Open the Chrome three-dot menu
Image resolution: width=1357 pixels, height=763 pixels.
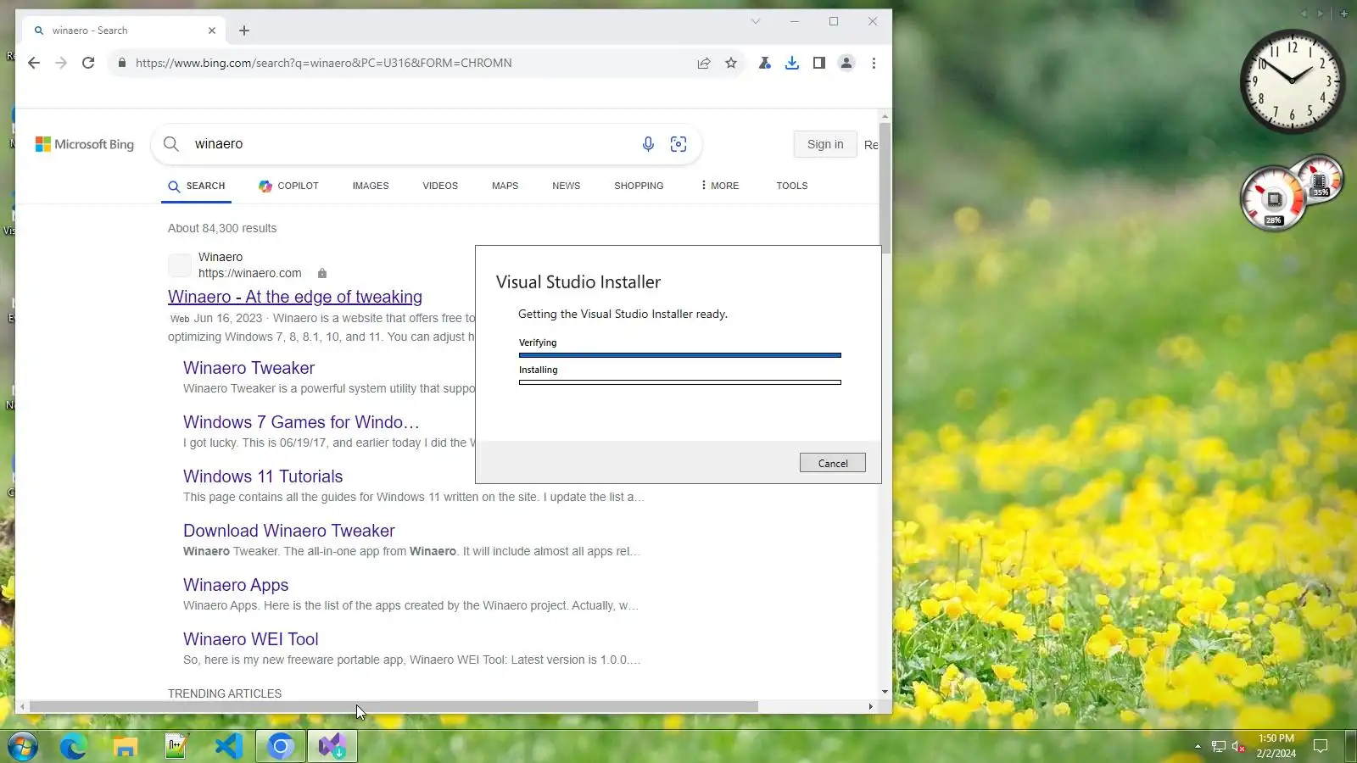pos(874,63)
